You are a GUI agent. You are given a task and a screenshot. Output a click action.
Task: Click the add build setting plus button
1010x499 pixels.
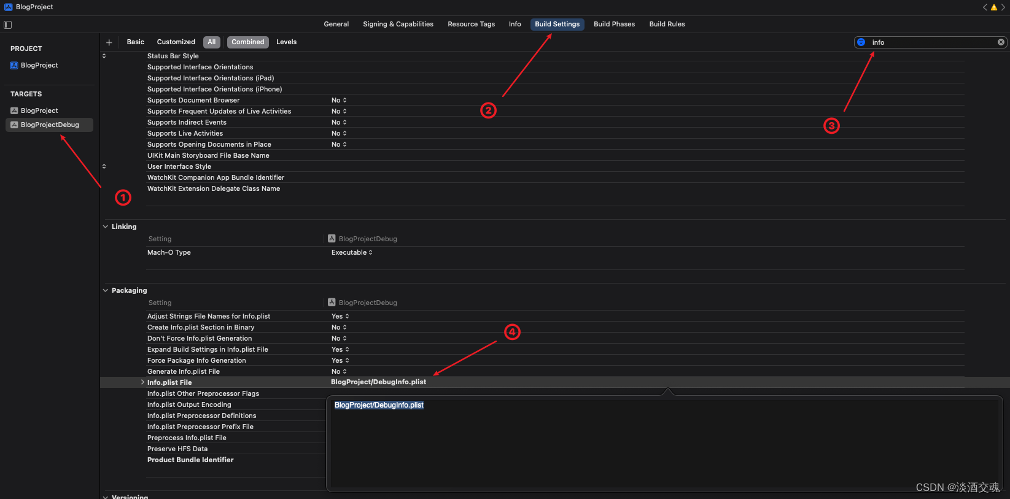[109, 42]
